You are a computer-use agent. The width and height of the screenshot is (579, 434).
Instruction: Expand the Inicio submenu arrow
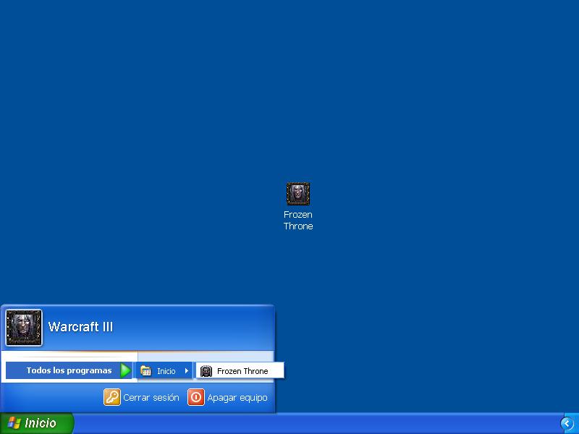(x=187, y=371)
